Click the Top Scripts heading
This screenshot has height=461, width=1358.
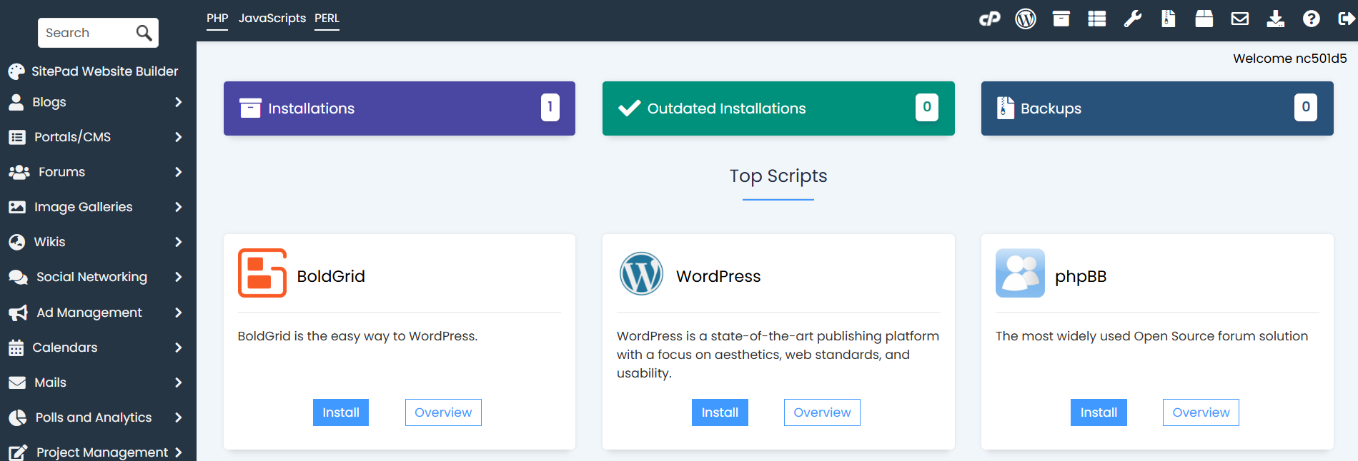click(778, 176)
